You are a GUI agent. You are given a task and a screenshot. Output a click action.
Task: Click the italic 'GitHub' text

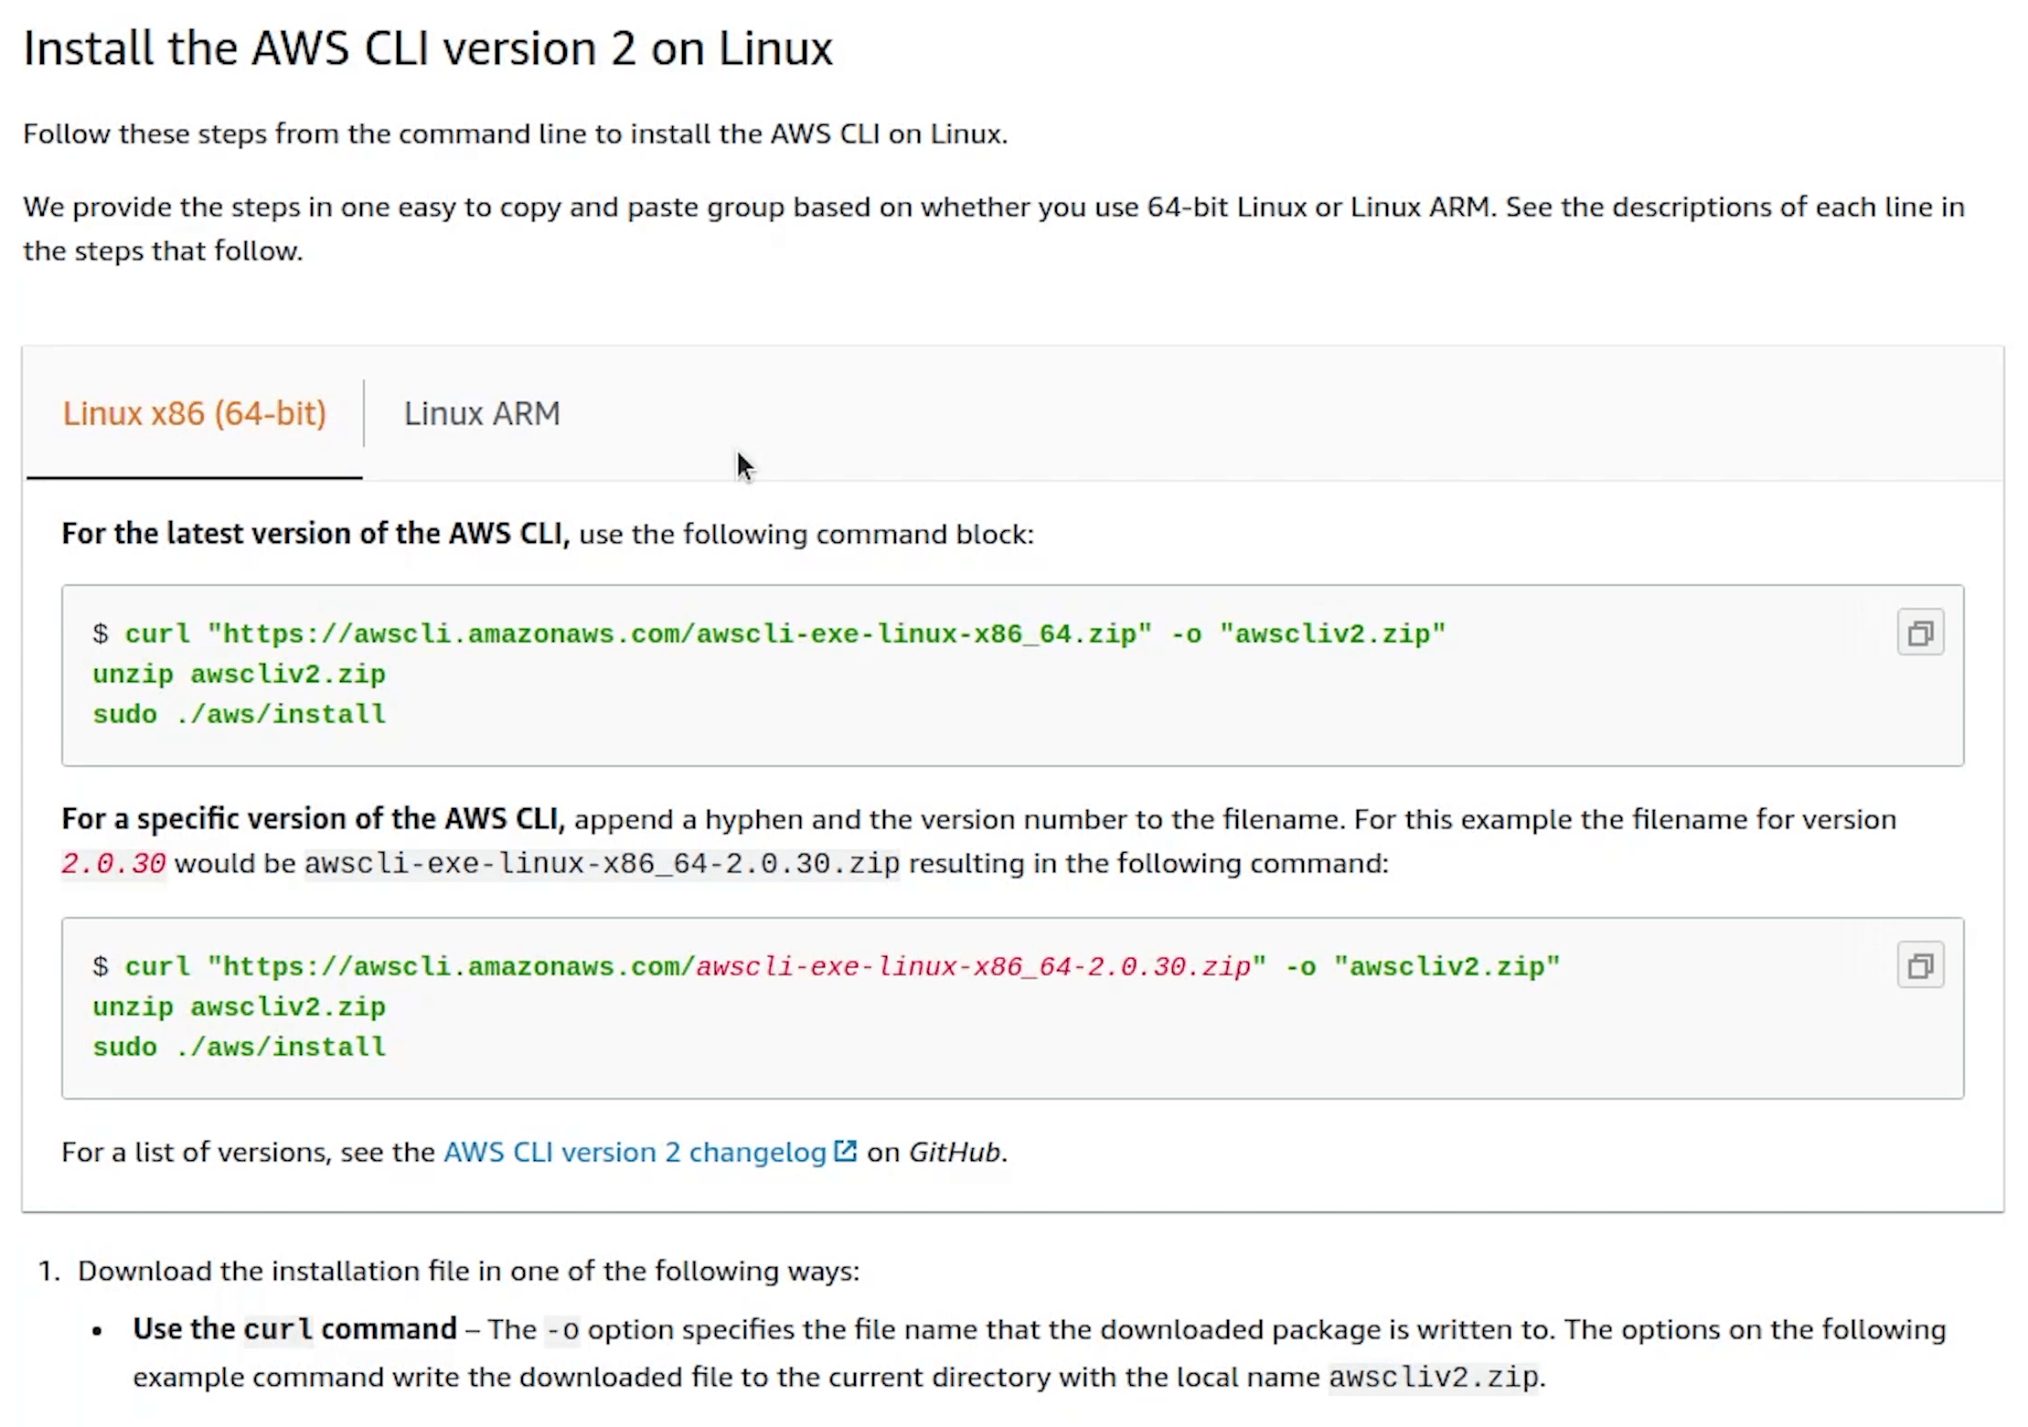point(954,1152)
